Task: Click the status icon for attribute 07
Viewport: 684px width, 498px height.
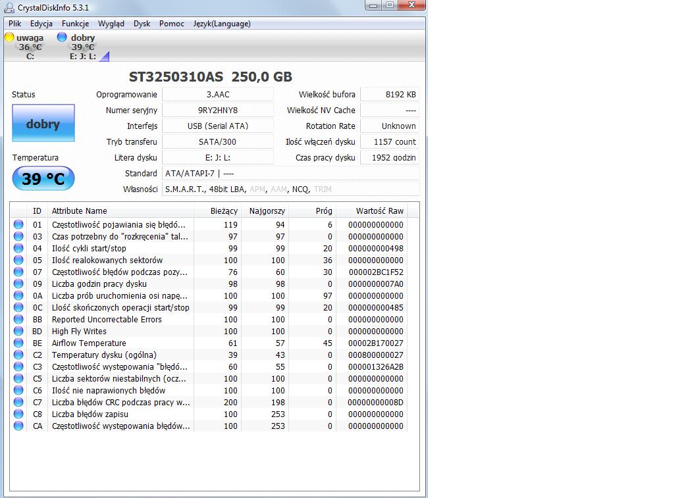Action: [x=18, y=272]
